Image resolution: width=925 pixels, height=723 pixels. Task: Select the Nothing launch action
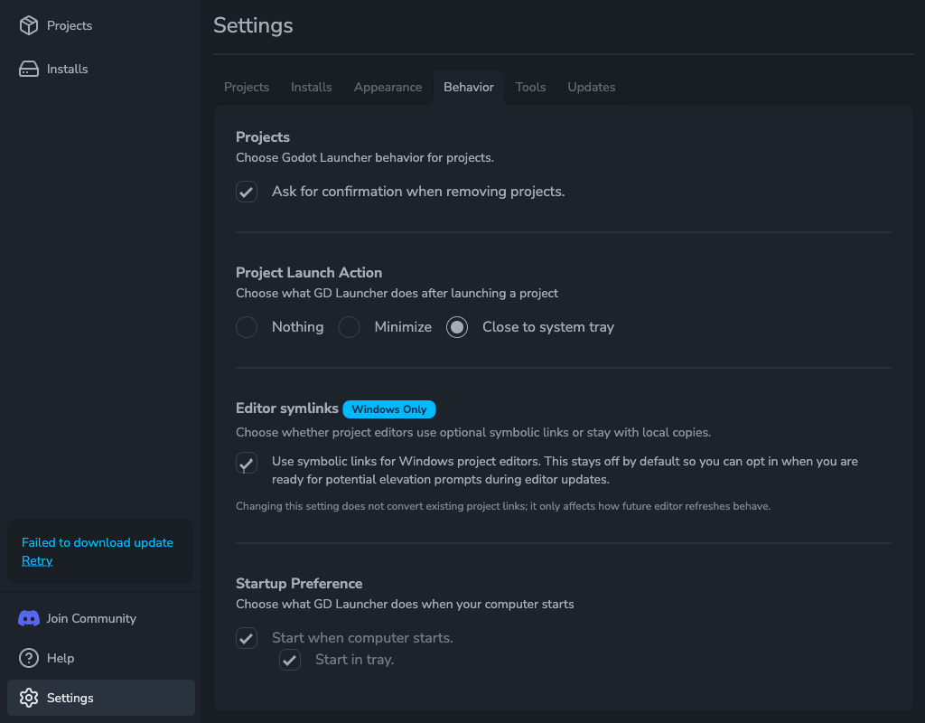[x=247, y=327]
